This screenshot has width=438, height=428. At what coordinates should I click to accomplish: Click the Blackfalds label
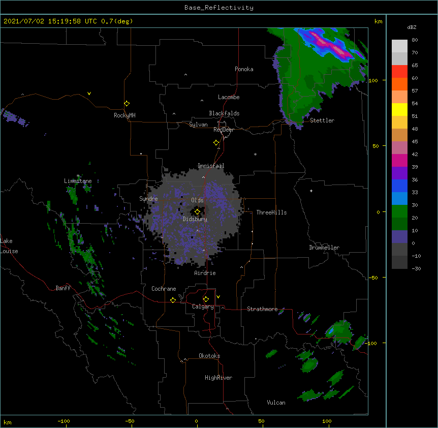tap(224, 113)
